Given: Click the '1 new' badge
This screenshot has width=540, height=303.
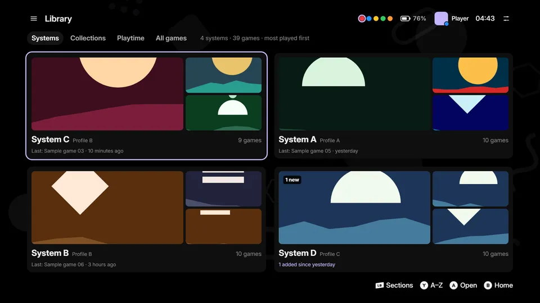Looking at the screenshot, I should pyautogui.click(x=292, y=180).
